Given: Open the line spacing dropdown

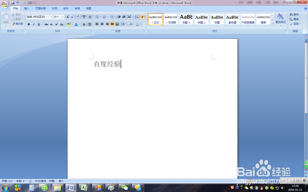Looking at the screenshot, I should [124, 24].
